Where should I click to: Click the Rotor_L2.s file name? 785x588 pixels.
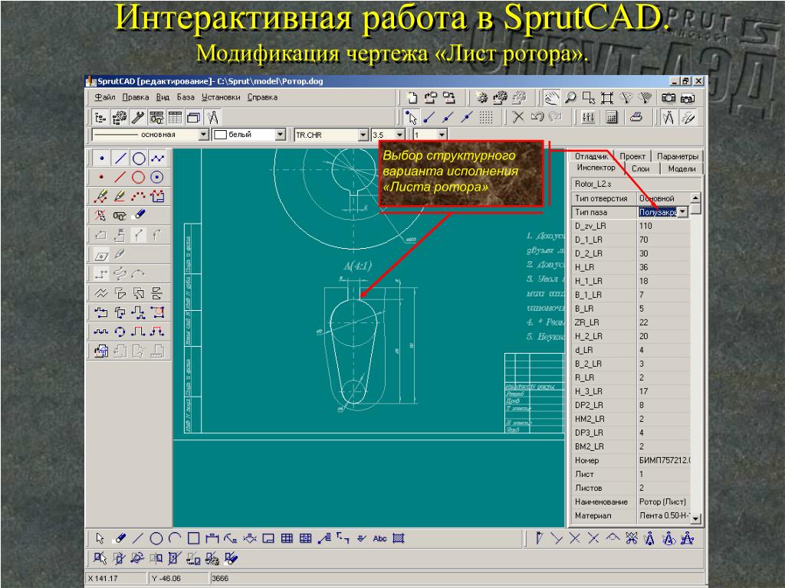tap(593, 184)
